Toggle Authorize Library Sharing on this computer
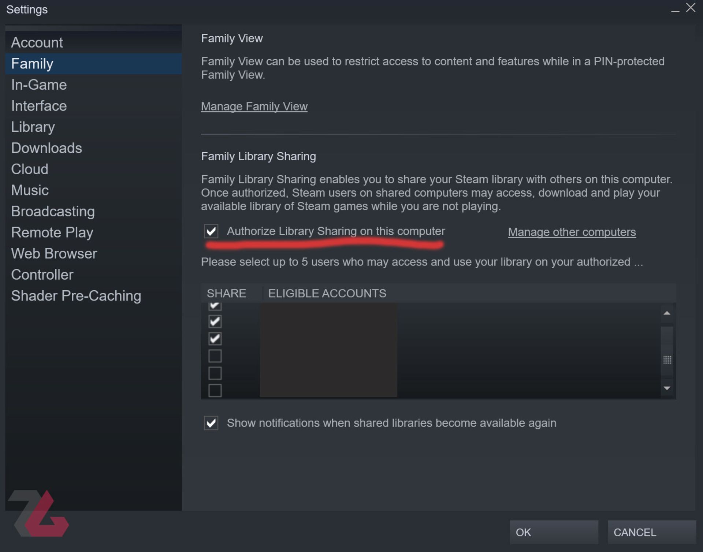This screenshot has height=552, width=703. point(211,231)
